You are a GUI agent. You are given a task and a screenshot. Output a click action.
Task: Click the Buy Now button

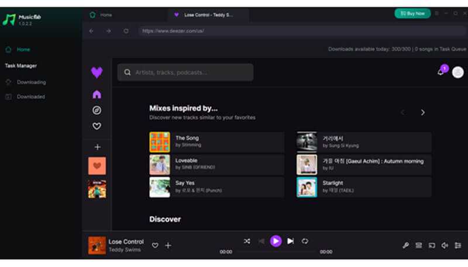pyautogui.click(x=412, y=13)
